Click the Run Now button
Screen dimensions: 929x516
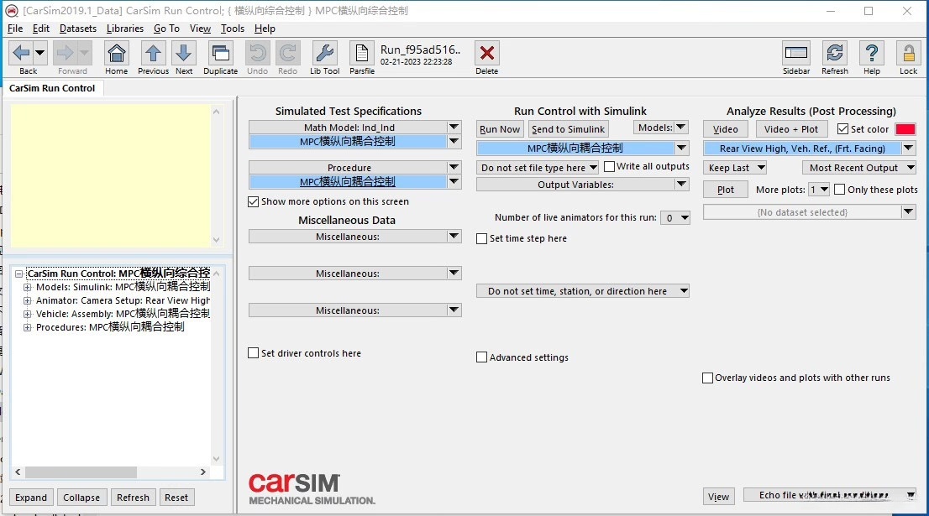(500, 129)
